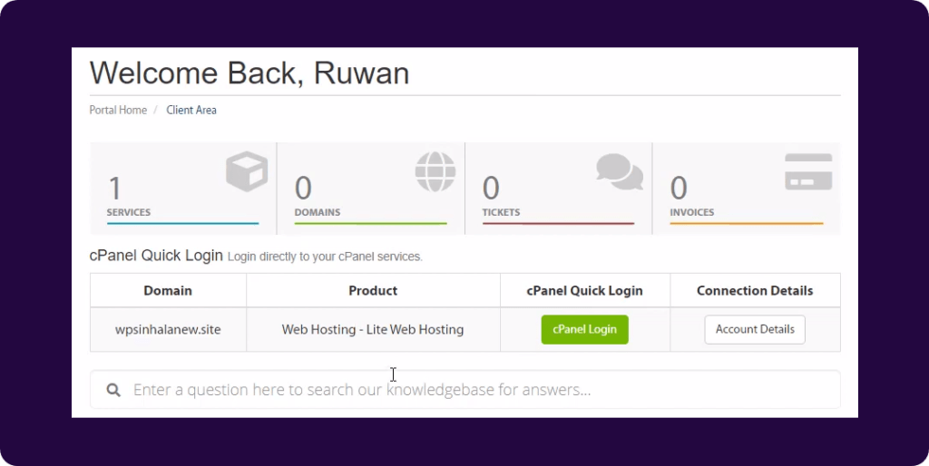Viewport: 929px width, 466px height.
Task: Click the Welcome Back, Ruwan heading
Action: [x=249, y=73]
